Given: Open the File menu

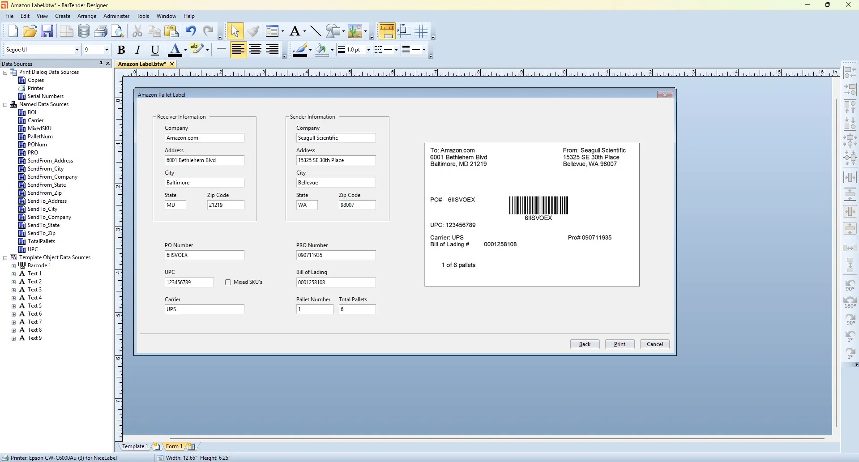Looking at the screenshot, I should click(x=9, y=16).
